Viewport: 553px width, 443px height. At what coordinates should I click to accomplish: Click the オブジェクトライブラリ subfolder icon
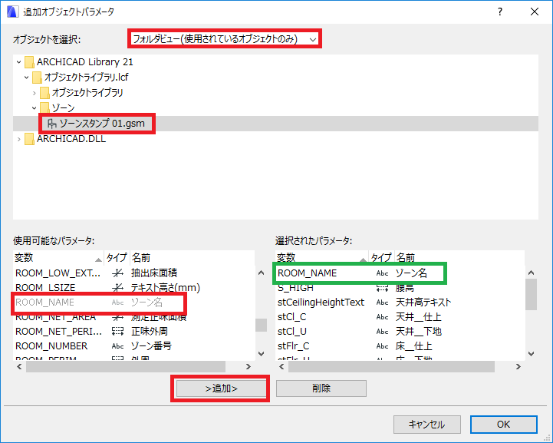point(44,93)
